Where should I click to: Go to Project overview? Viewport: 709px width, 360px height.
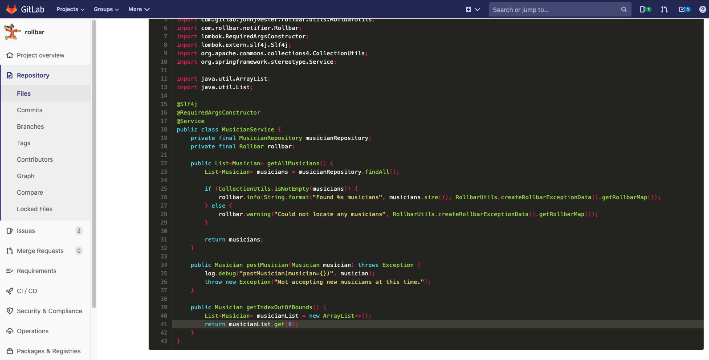click(x=41, y=55)
